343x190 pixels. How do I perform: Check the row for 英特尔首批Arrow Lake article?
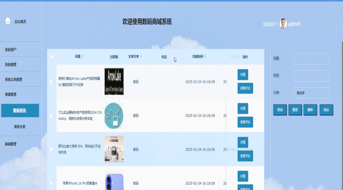point(51,82)
